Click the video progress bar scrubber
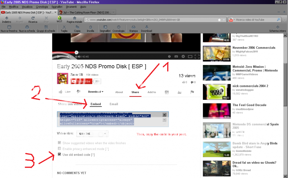Image resolution: width=288 pixels, height=178 pixels. (x=76, y=52)
